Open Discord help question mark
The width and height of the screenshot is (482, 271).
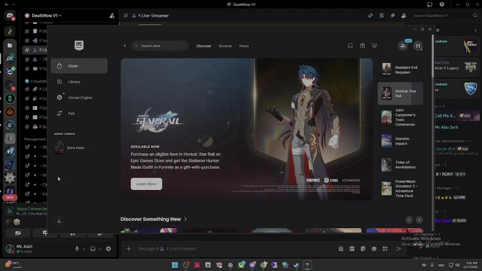tap(442, 5)
